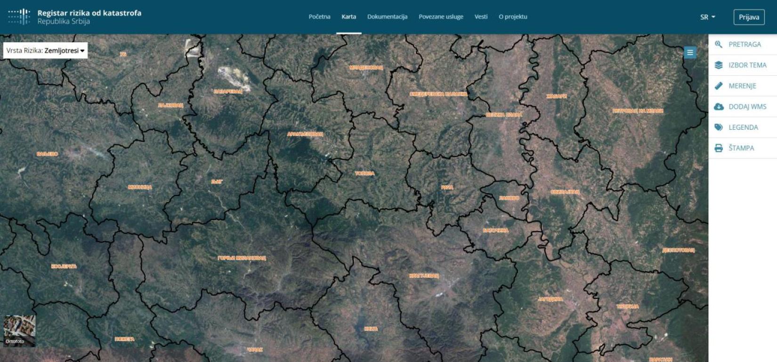Click the ЉИГ map label
777x362 pixels.
click(x=217, y=181)
